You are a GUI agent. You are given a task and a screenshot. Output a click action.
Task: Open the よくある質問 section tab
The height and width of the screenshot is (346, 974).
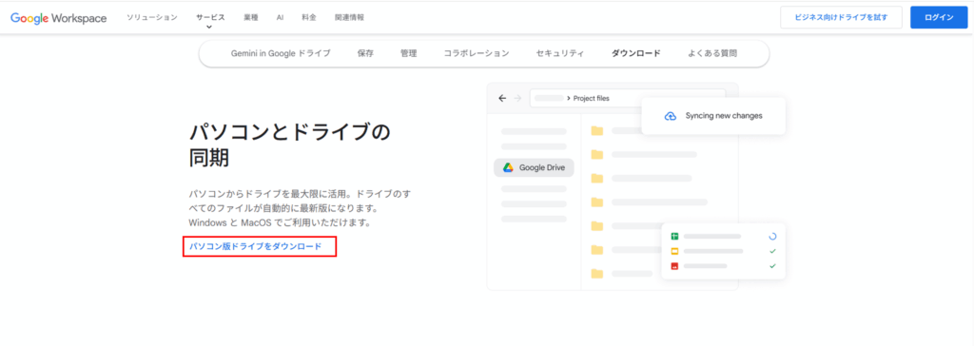[712, 53]
